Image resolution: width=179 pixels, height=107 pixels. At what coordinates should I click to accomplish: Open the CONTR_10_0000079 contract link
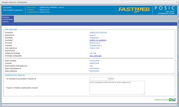[98, 40]
